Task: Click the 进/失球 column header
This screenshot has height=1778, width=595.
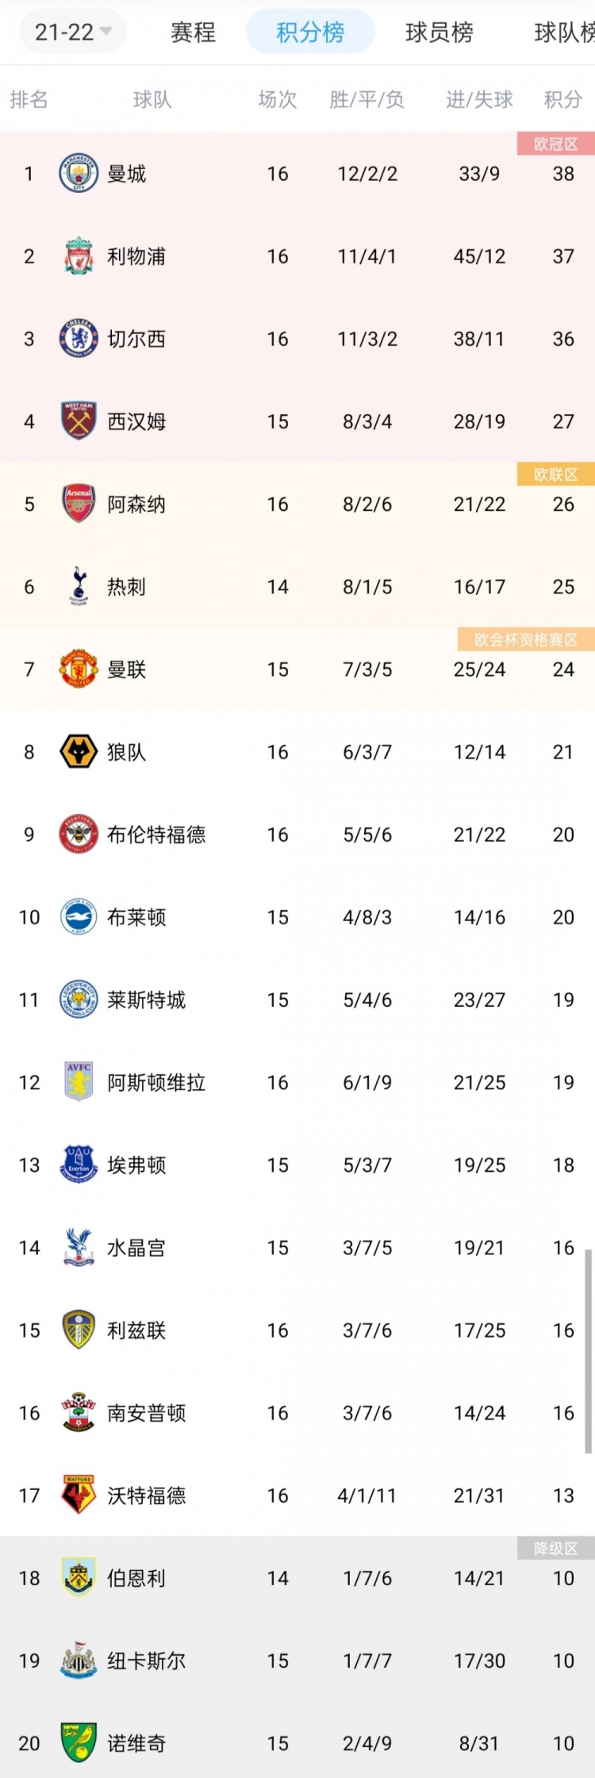Action: (x=479, y=99)
